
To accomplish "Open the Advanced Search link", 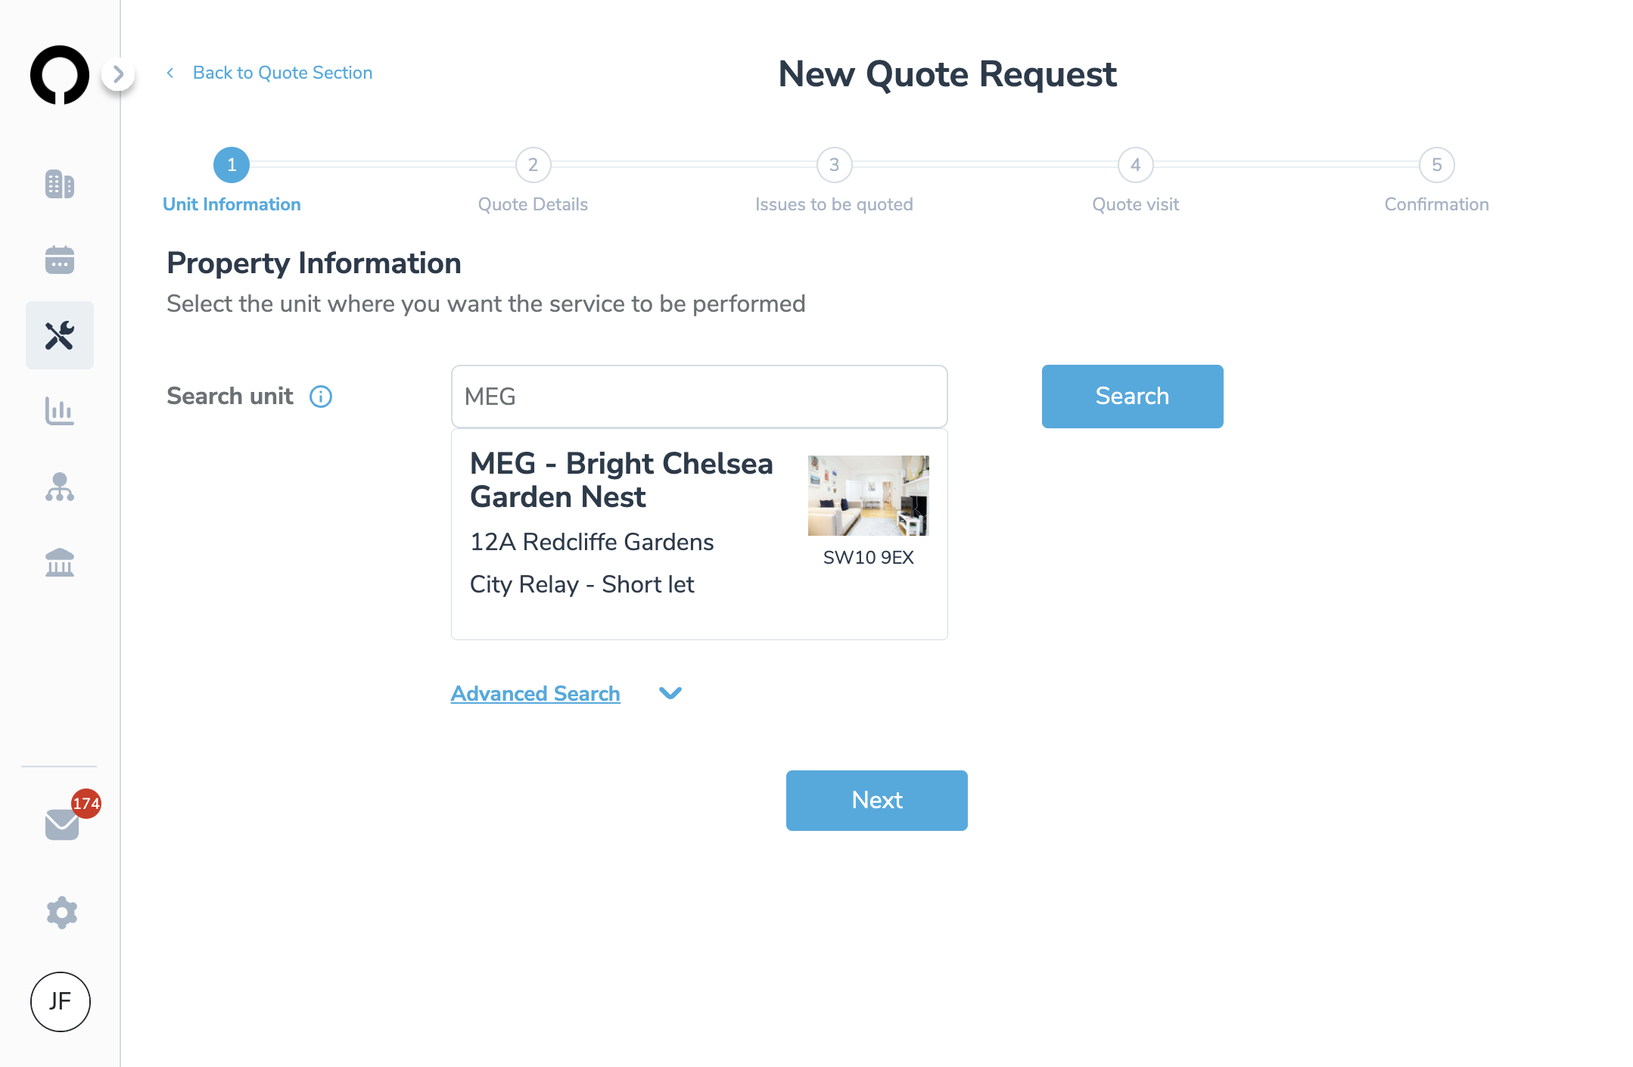I will click(536, 693).
